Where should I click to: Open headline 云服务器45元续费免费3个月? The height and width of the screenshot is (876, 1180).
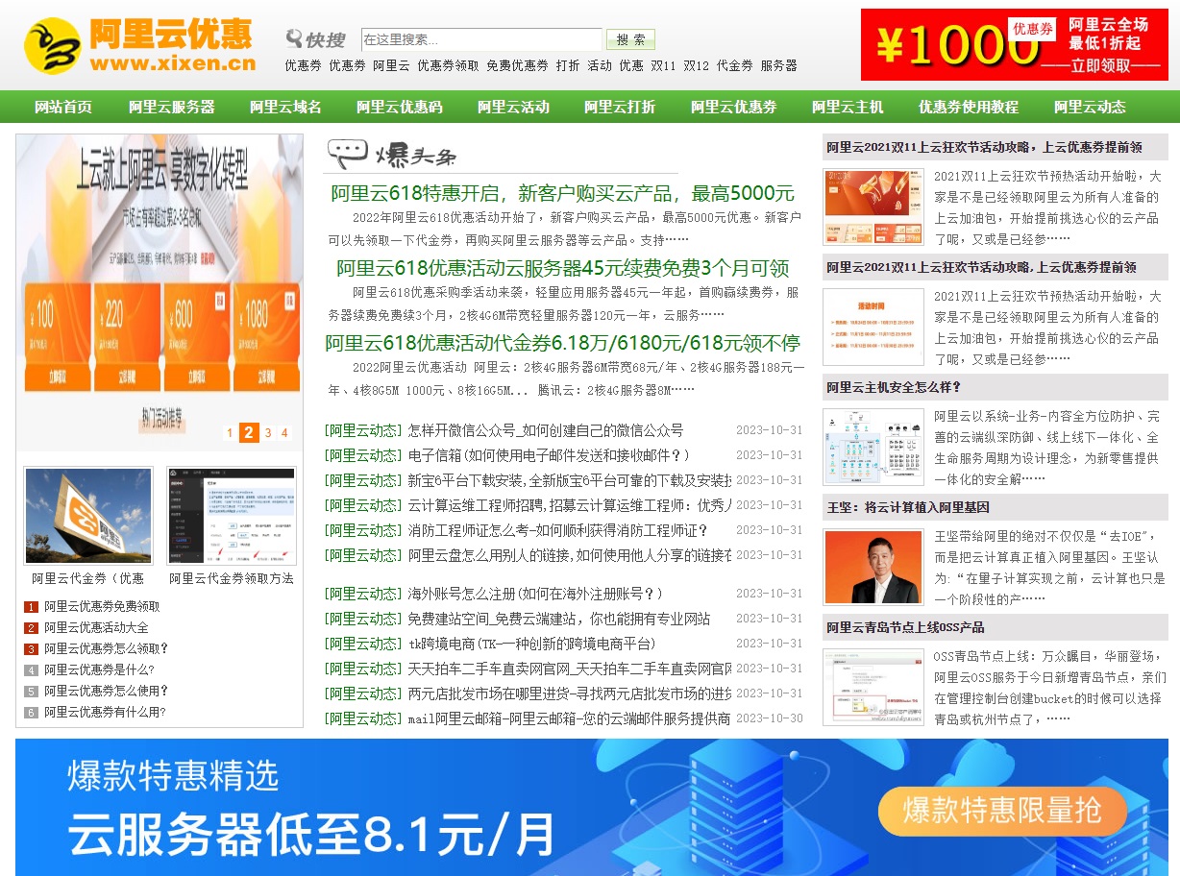click(x=563, y=268)
